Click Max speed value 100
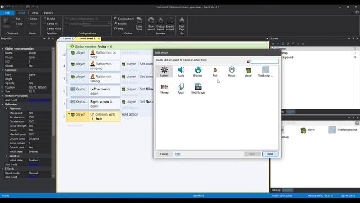 [x=39, y=113]
